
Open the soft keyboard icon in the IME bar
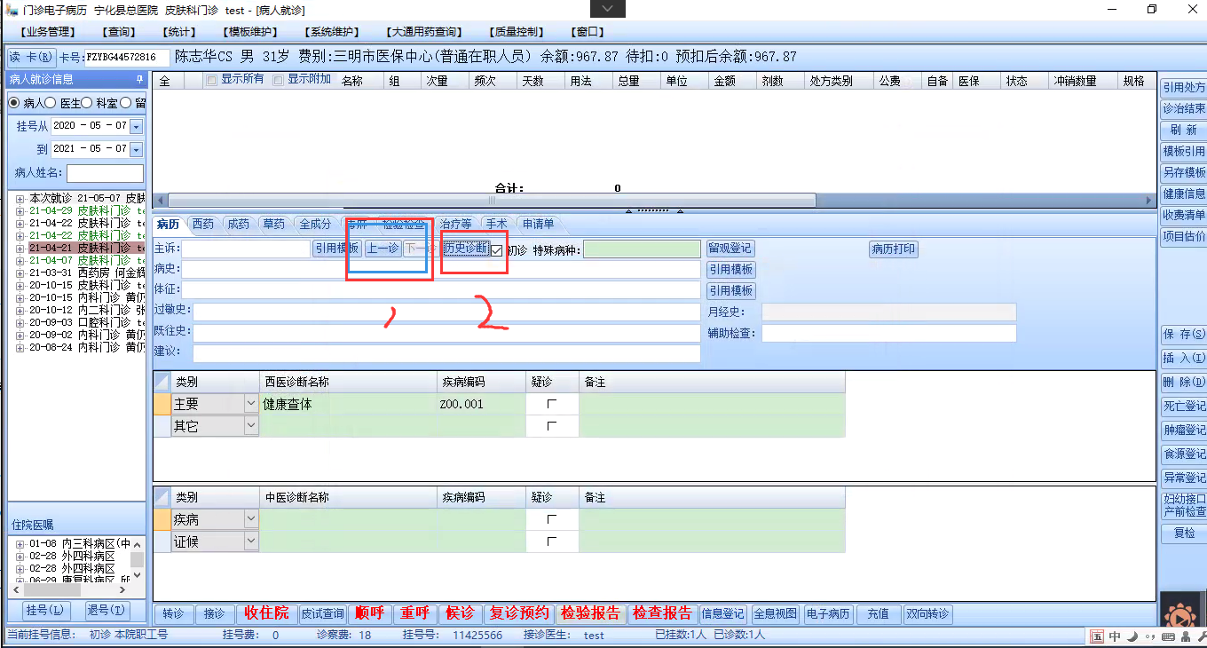(1166, 637)
